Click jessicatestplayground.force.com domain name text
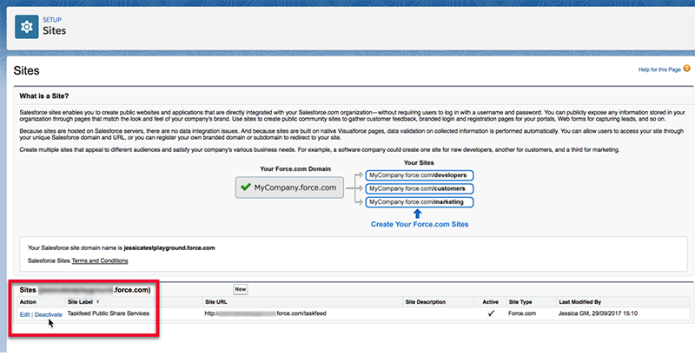This screenshot has height=356, width=695. click(x=169, y=248)
